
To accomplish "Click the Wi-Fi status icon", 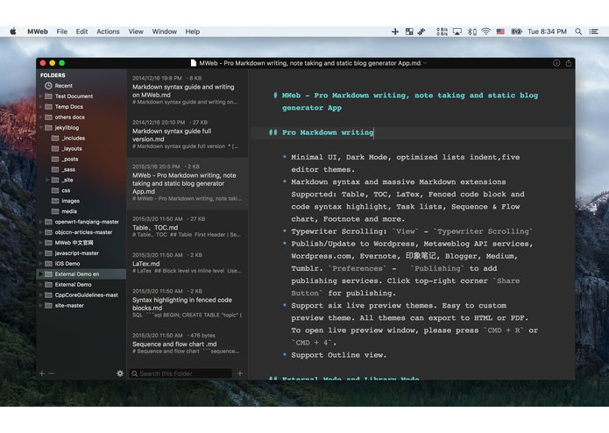I will [x=485, y=32].
